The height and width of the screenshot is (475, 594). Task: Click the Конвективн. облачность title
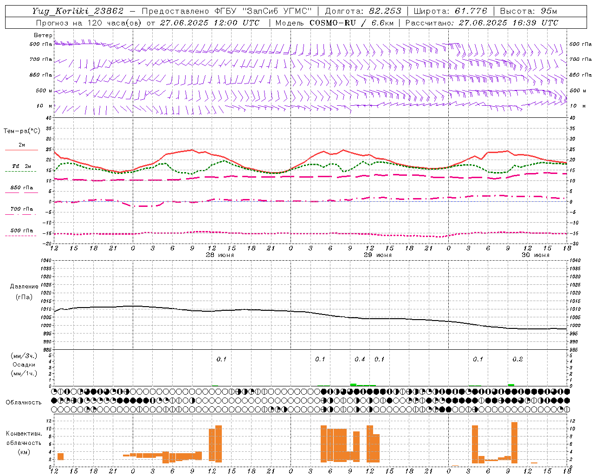pyautogui.click(x=24, y=438)
